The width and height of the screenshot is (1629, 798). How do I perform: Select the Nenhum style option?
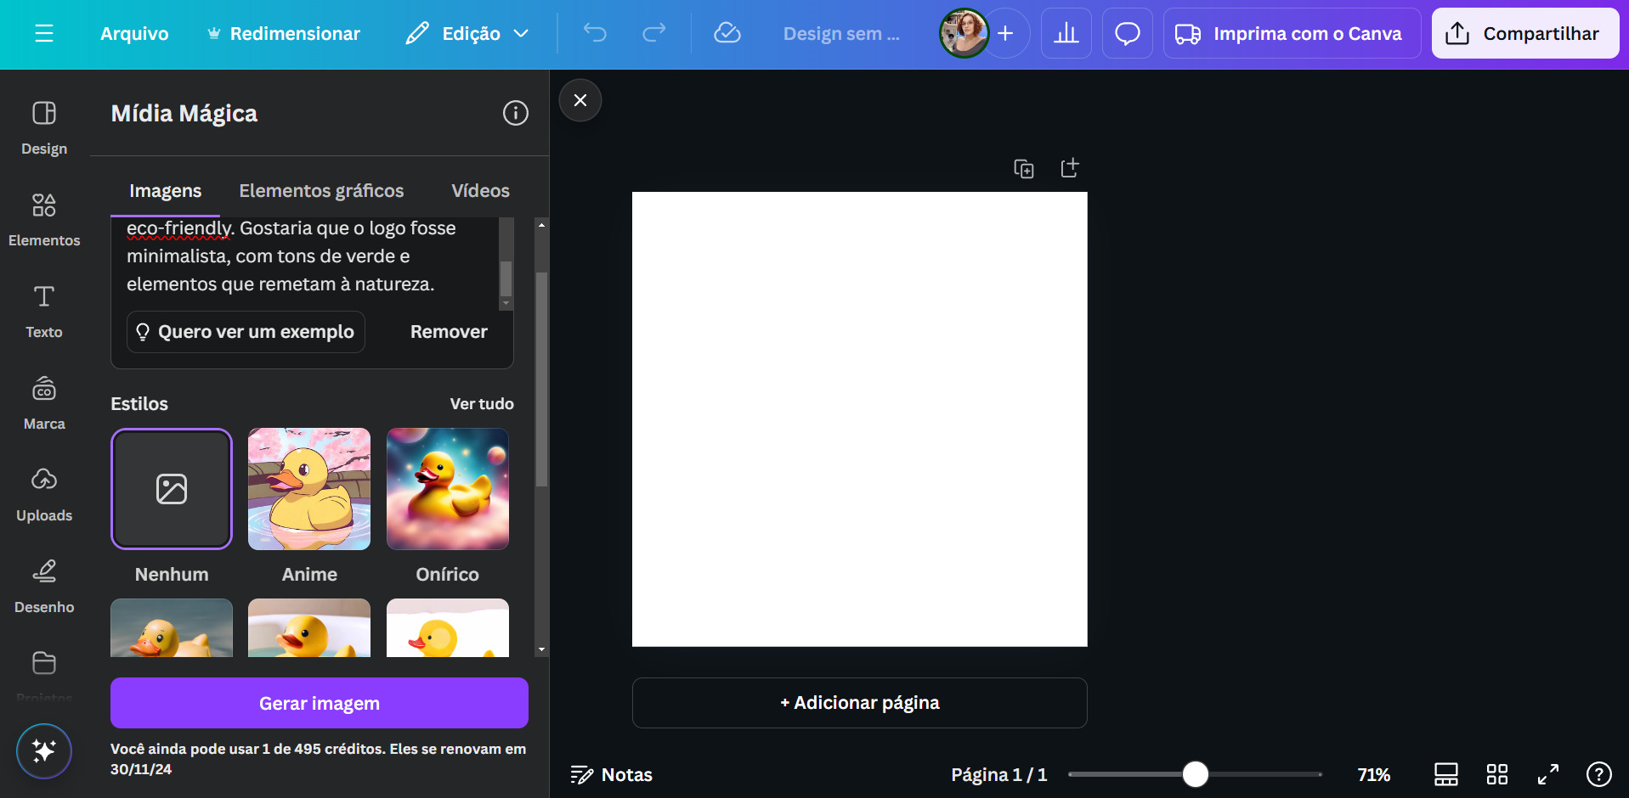click(172, 489)
